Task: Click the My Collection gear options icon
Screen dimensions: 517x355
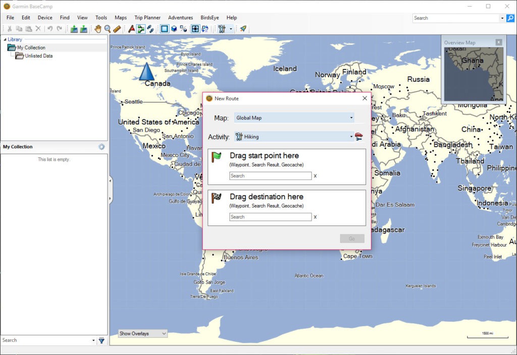Action: click(101, 147)
